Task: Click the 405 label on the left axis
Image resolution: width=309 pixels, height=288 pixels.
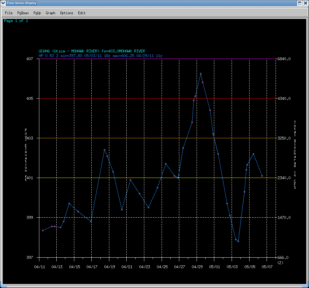Action: pos(30,99)
